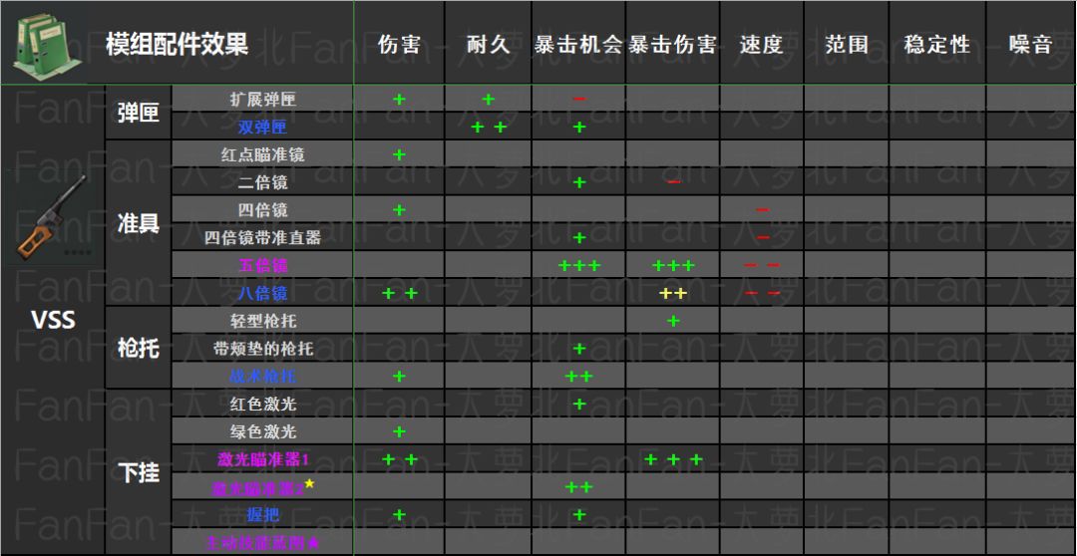This screenshot has height=556, width=1077.
Task: Select the 枪托 category label
Action: (x=138, y=349)
